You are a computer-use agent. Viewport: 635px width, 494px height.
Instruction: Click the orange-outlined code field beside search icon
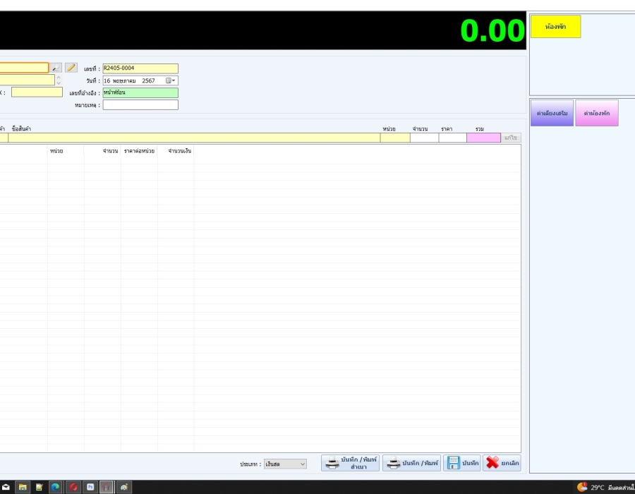23,68
